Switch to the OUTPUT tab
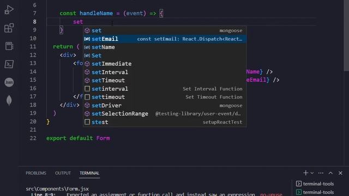 (x=63, y=173)
